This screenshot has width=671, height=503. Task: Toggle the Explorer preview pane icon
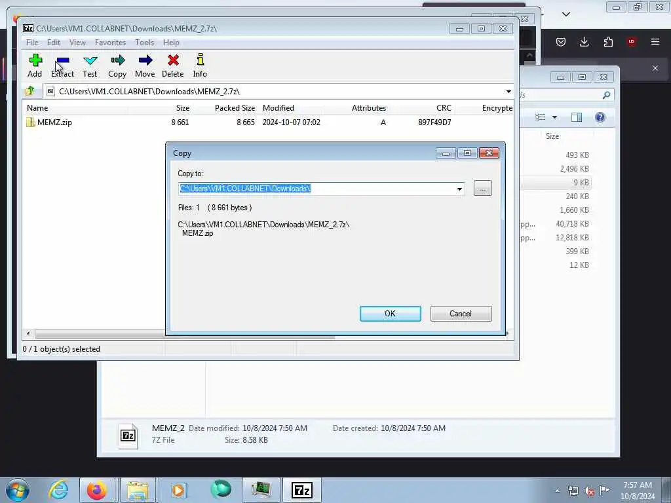577,117
